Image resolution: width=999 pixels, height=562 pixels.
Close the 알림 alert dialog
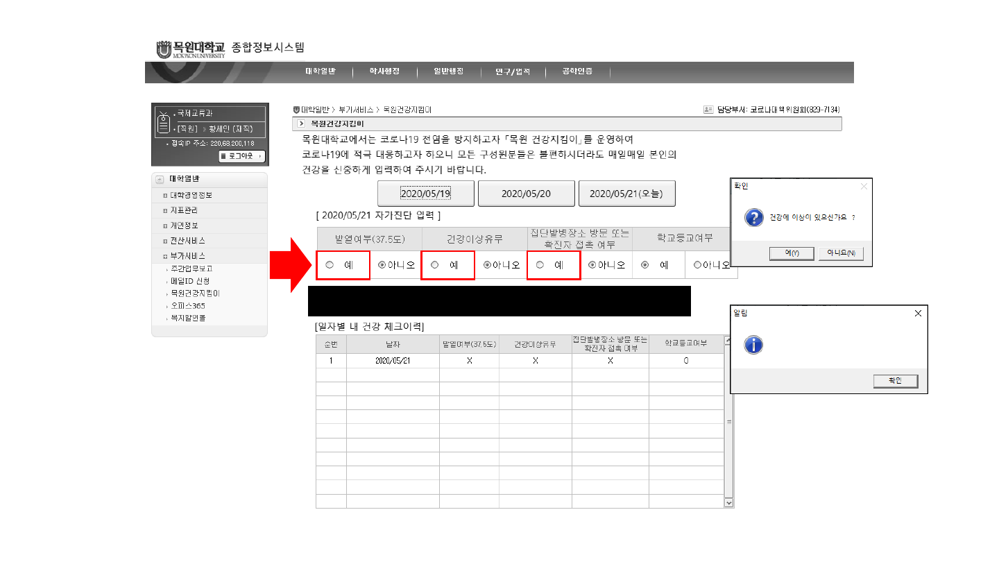[x=918, y=314]
